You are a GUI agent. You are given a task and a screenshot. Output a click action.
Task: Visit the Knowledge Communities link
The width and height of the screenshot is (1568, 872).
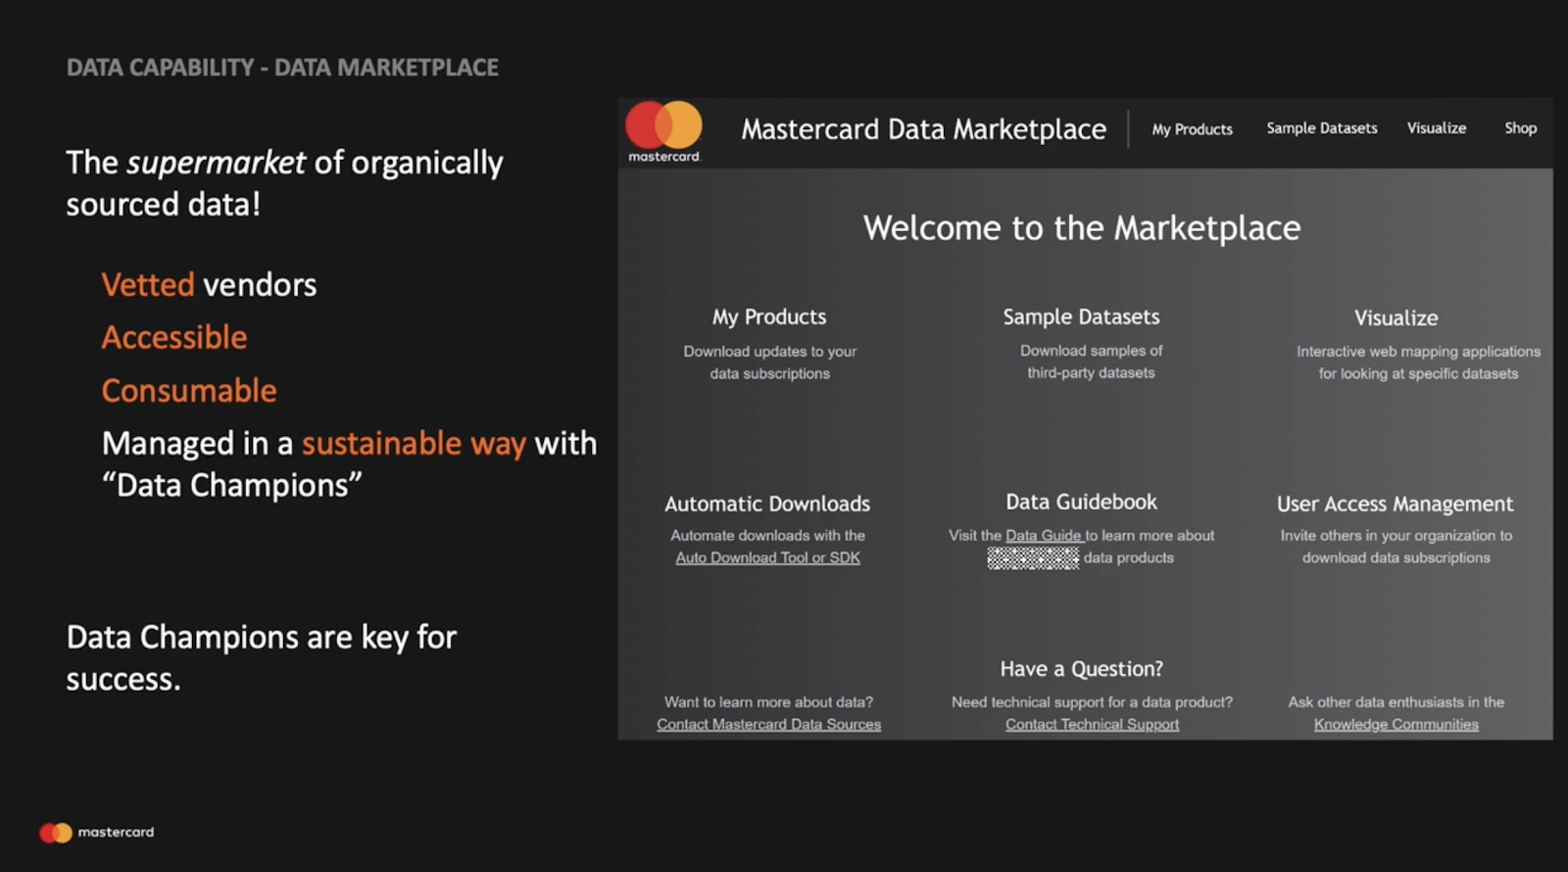tap(1396, 724)
